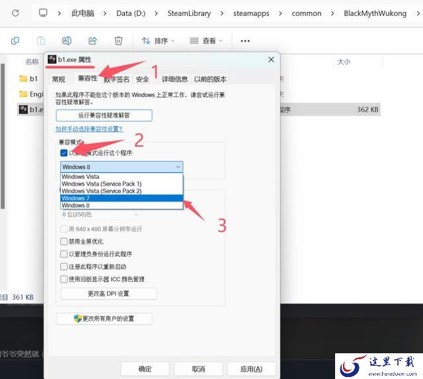
Task: Choose Windows Vista from the list
Action: coord(122,176)
